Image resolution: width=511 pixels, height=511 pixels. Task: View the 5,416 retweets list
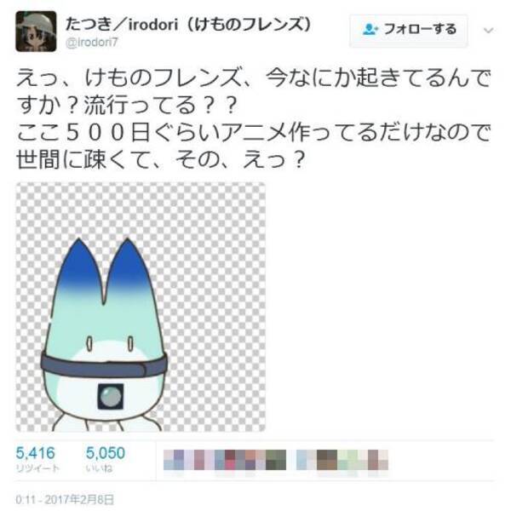pos(37,460)
